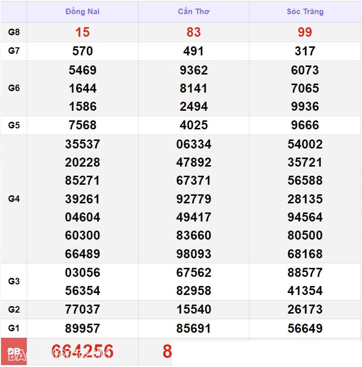The image size is (362, 367).
Task: Click the G1 row label
Action: point(14,328)
